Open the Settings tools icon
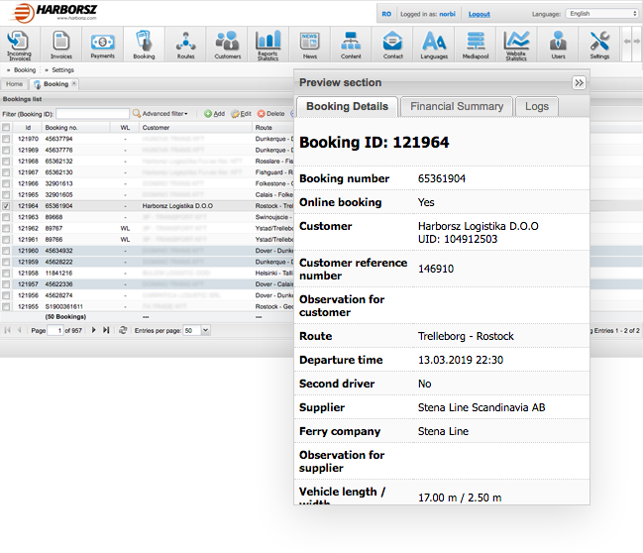The height and width of the screenshot is (553, 643). (x=599, y=44)
